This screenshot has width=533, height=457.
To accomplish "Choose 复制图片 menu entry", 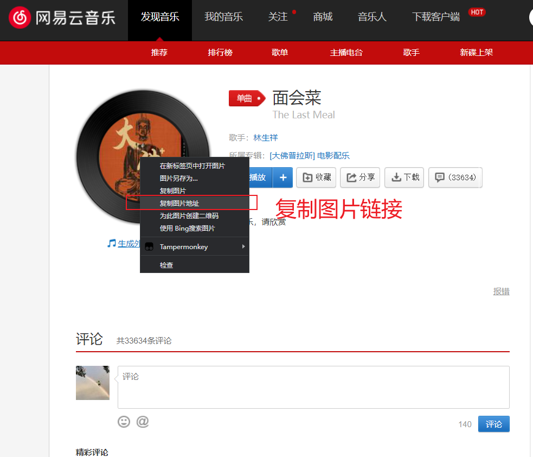I will pyautogui.click(x=195, y=191).
